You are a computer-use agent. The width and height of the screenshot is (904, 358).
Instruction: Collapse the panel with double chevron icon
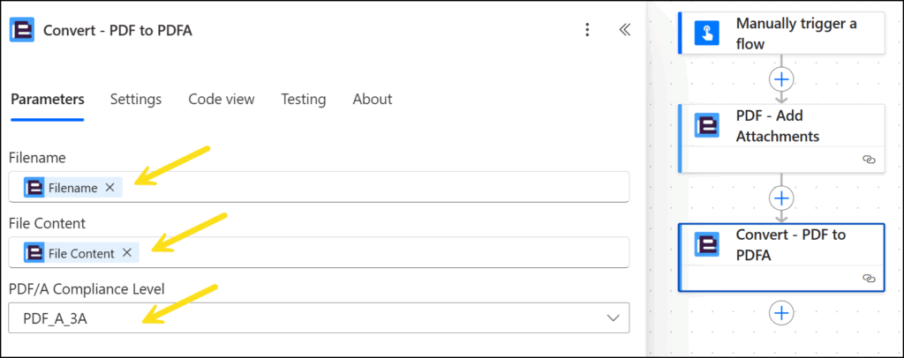(x=624, y=30)
